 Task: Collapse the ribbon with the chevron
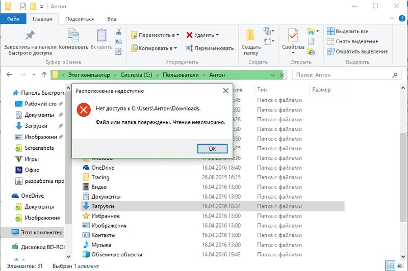point(392,18)
